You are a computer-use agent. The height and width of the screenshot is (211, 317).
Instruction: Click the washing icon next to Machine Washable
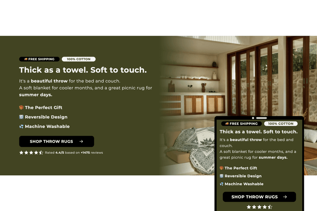[21, 126]
